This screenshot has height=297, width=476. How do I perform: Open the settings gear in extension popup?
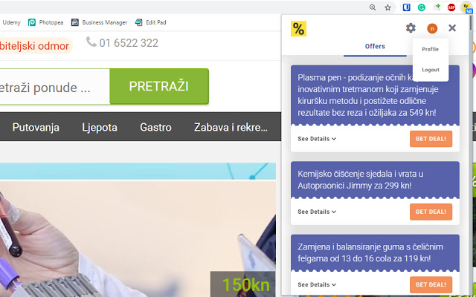pyautogui.click(x=411, y=28)
